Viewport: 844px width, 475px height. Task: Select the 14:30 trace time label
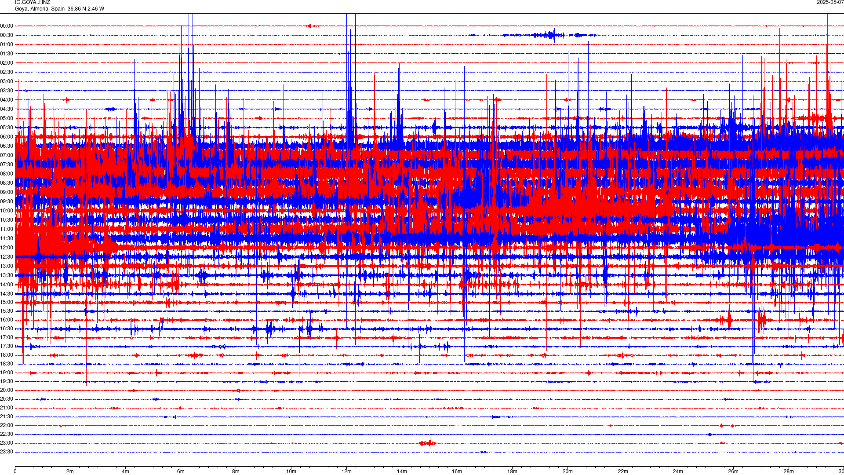point(7,294)
